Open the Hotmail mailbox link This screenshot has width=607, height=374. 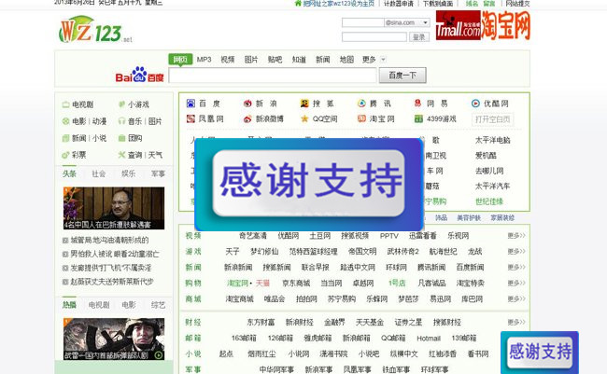[x=429, y=339]
